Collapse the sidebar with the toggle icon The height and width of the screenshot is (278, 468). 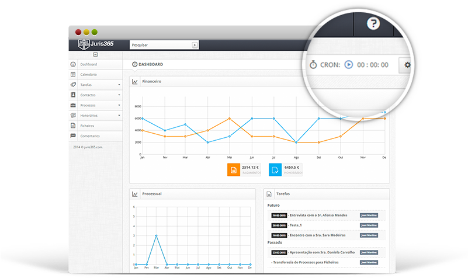[x=95, y=54]
